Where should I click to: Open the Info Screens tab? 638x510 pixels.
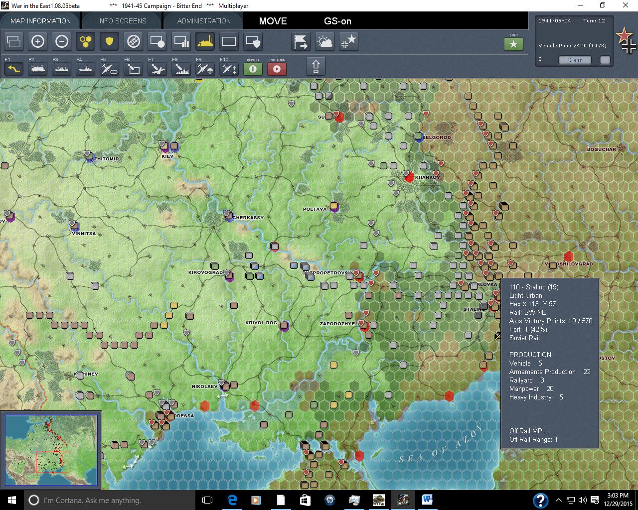(x=122, y=21)
